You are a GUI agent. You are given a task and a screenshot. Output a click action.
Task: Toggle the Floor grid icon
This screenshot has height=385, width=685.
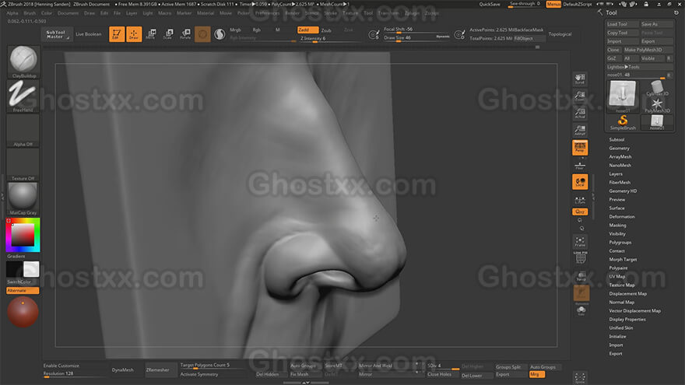tap(580, 166)
